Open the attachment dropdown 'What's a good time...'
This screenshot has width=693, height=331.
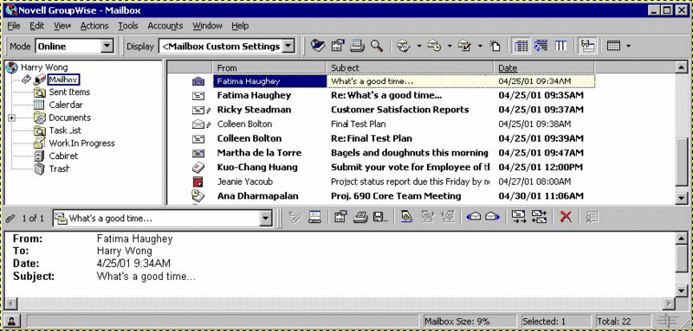(x=265, y=218)
